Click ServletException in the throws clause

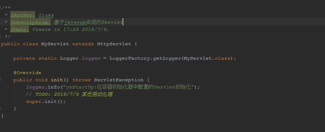(119, 80)
